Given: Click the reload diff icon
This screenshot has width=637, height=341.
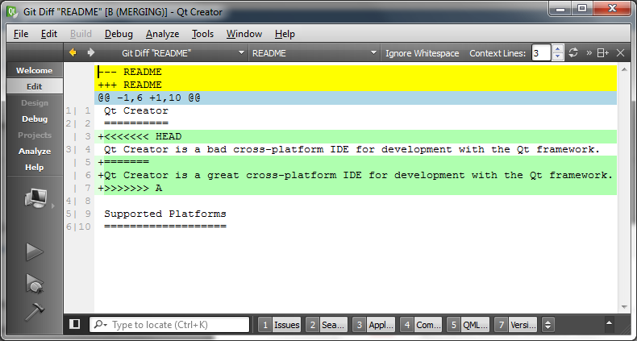Looking at the screenshot, I should (x=573, y=53).
